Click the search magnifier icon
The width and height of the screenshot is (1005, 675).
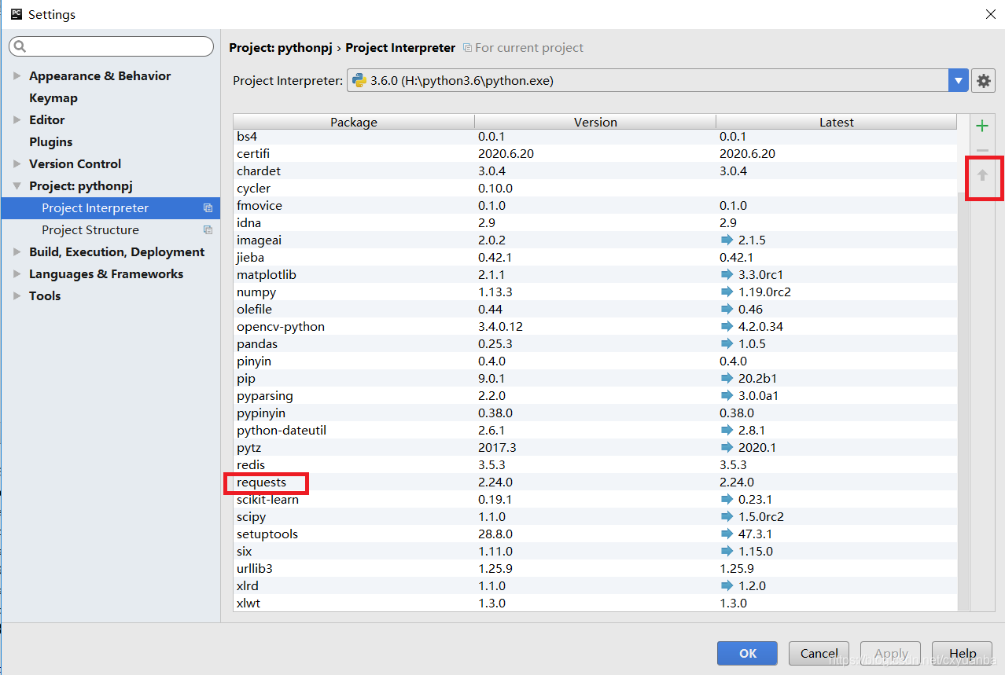click(20, 46)
